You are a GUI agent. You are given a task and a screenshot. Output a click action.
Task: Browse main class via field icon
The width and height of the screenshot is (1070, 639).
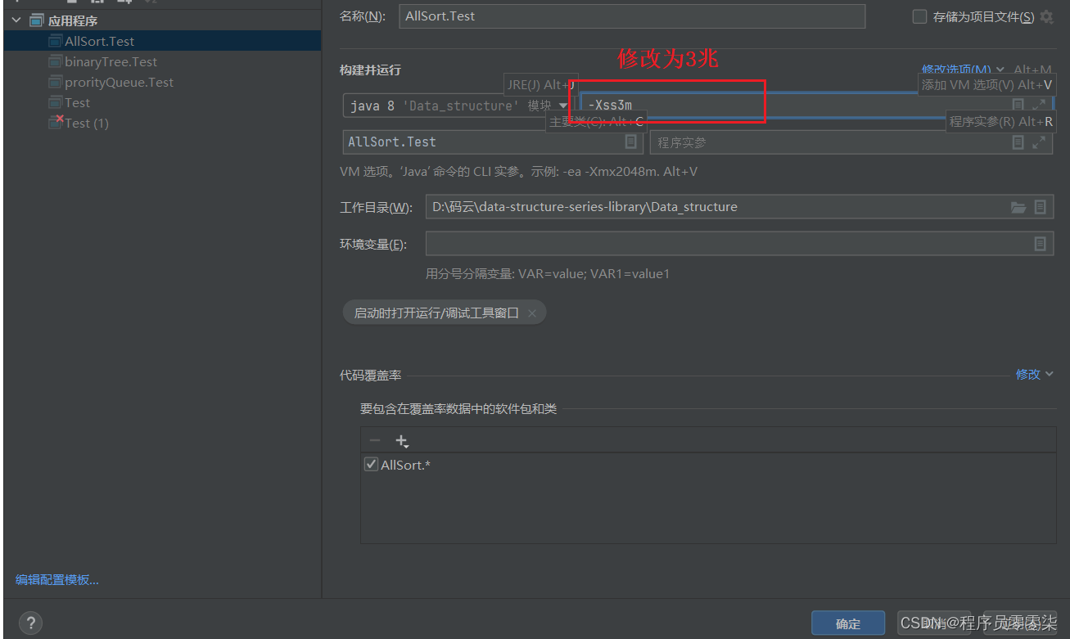(x=631, y=142)
